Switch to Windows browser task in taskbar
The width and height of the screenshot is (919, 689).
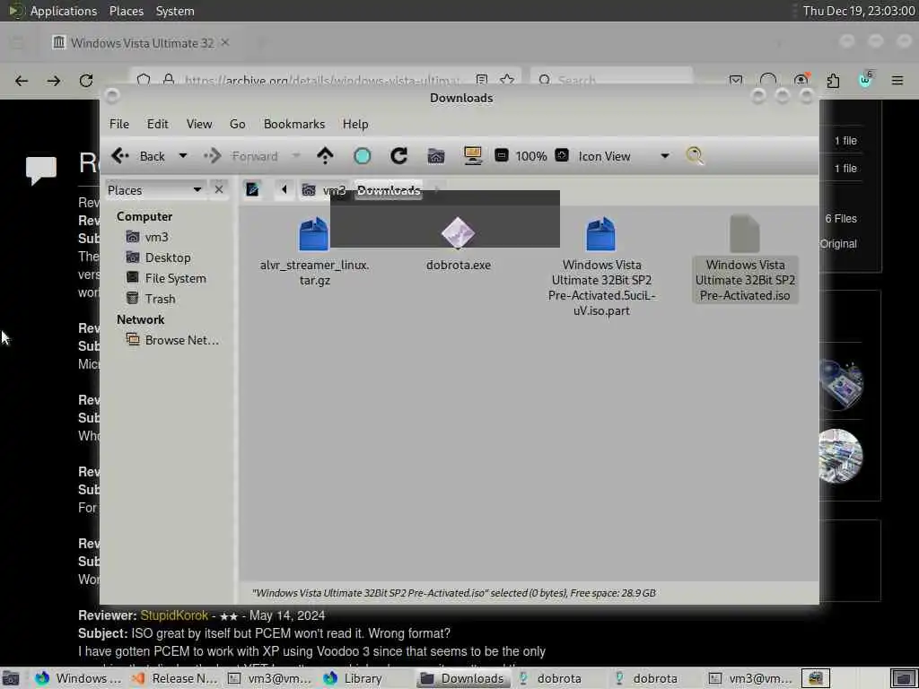click(x=78, y=678)
